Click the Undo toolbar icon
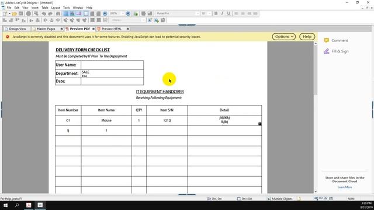This screenshot has height=210, width=374. click(x=44, y=13)
